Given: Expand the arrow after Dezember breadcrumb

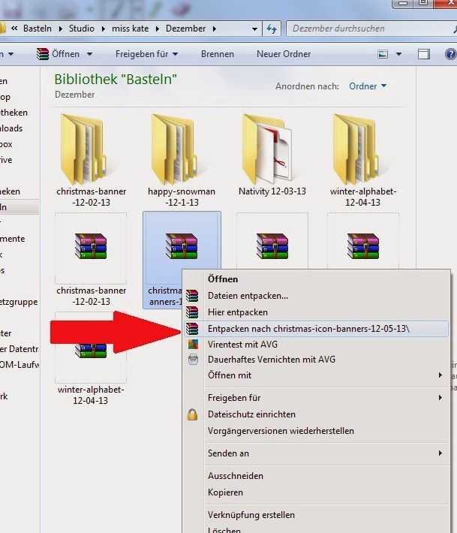Looking at the screenshot, I should coord(215,29).
